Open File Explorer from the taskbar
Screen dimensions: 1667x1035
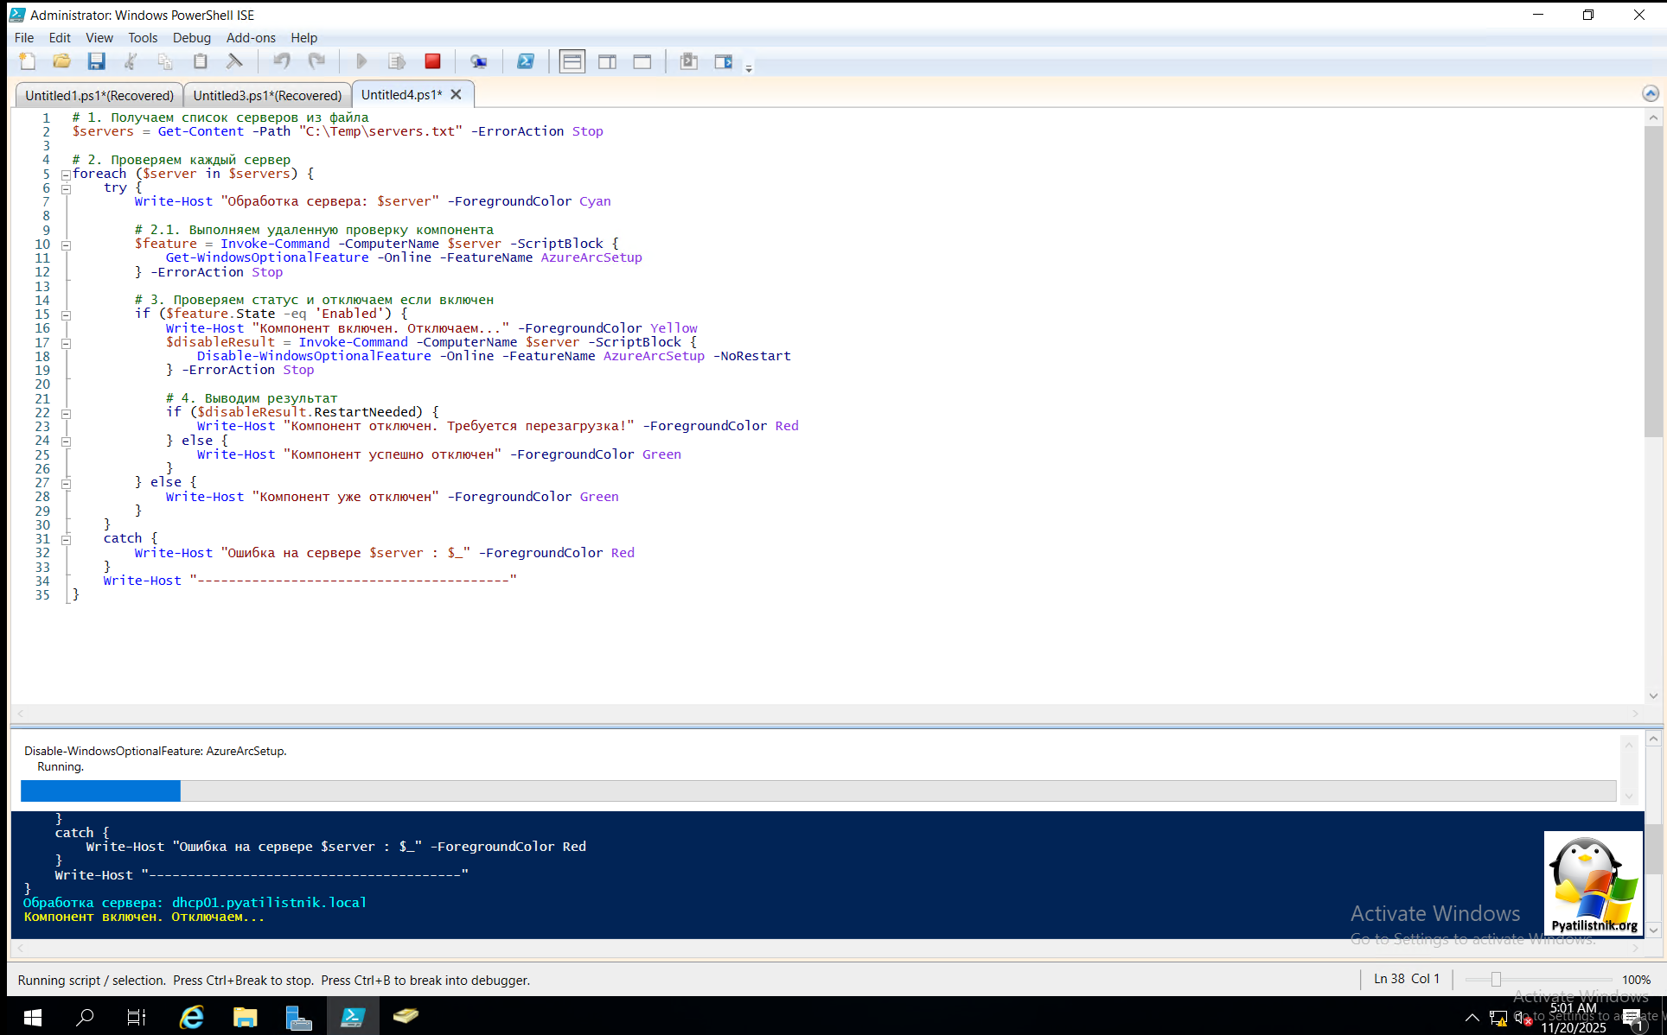pos(245,1017)
